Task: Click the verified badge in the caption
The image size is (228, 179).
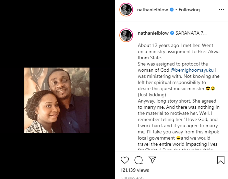Action: click(171, 33)
